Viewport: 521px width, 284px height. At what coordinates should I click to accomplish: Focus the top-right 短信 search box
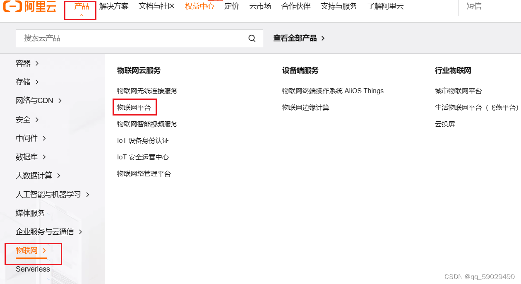[489, 7]
